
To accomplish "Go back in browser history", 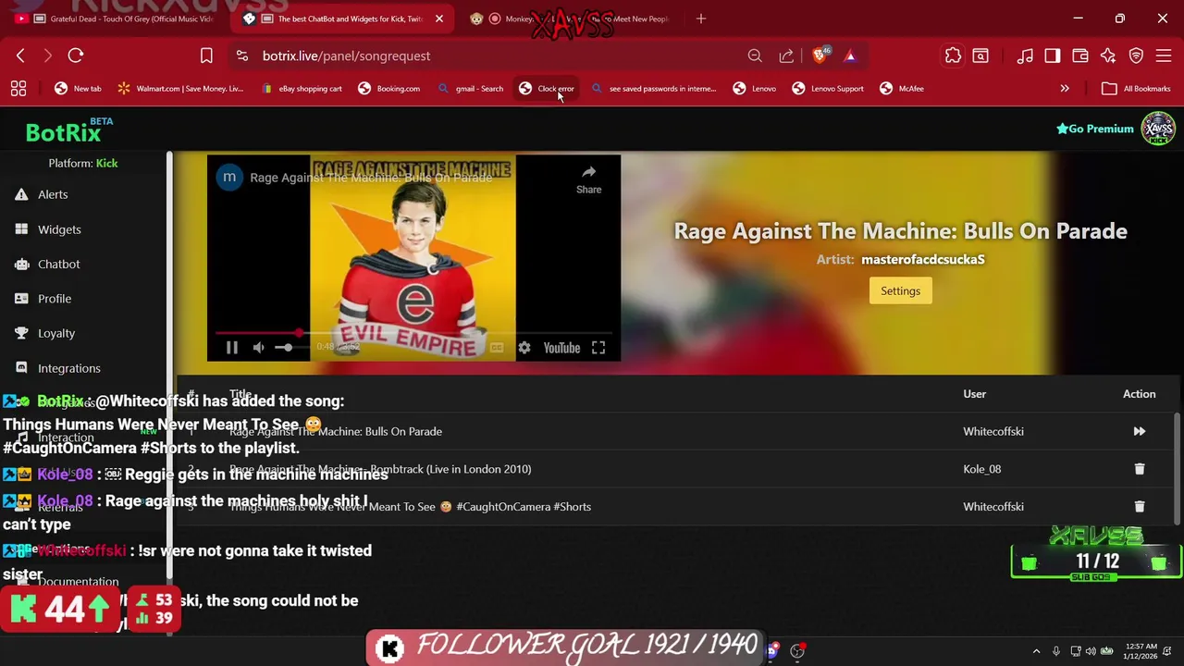I will click(20, 55).
